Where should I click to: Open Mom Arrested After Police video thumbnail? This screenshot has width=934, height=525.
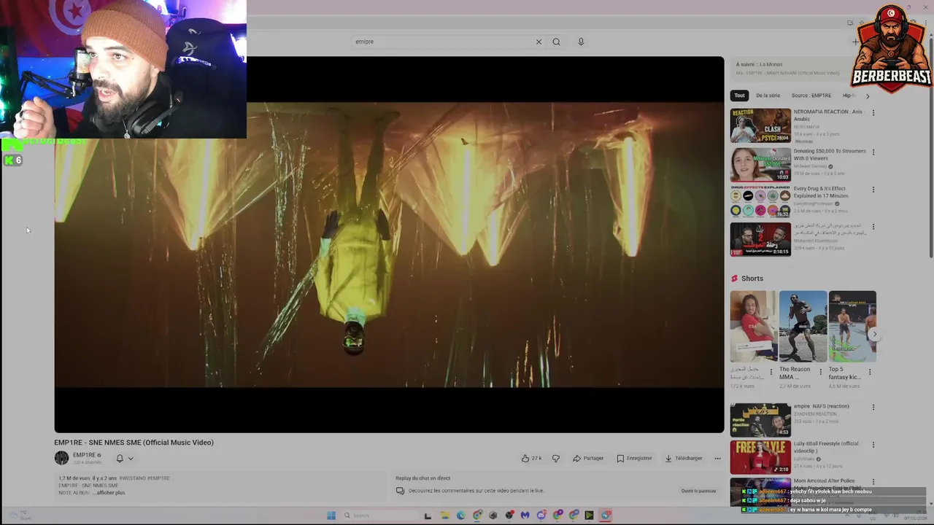pos(760,491)
